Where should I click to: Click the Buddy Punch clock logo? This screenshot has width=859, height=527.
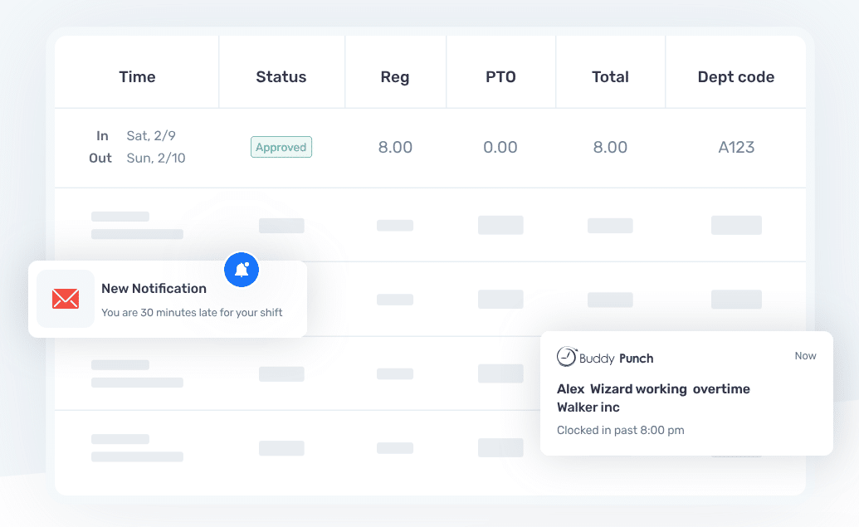(567, 358)
